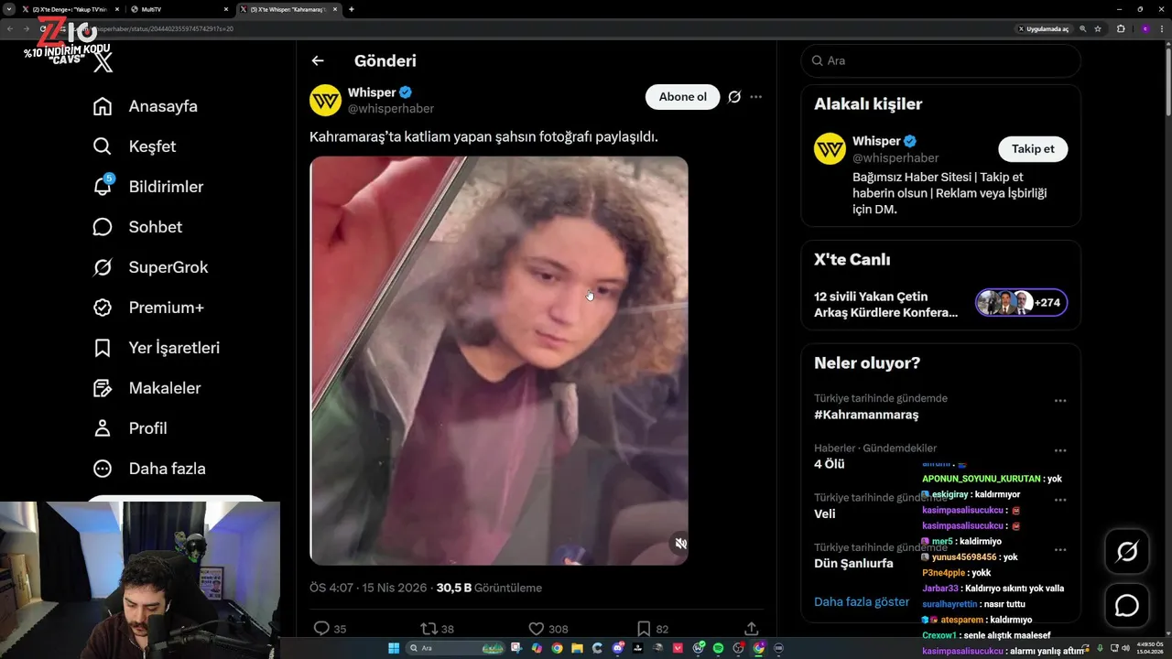Open Sohbet messages in sidebar
This screenshot has height=659, width=1172.
click(x=137, y=227)
